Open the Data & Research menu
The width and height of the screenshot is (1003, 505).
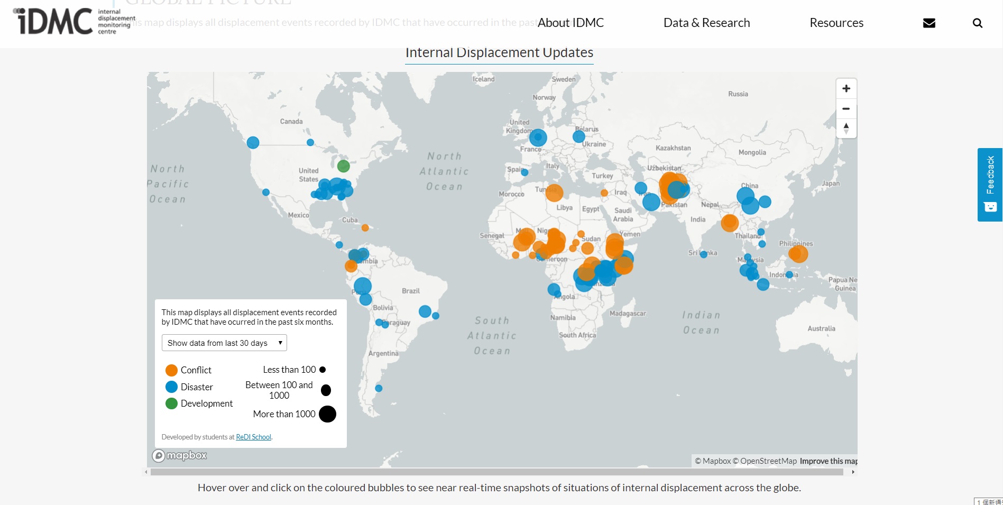click(x=706, y=23)
